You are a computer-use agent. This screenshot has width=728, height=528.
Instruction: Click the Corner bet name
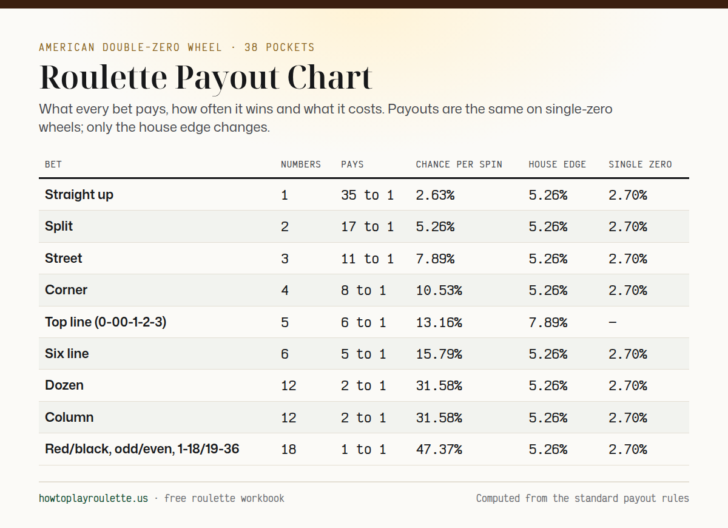click(66, 290)
